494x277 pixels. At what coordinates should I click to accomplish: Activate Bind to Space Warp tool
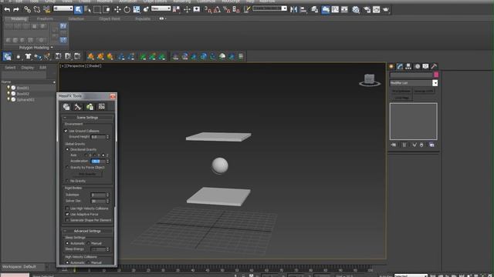point(46,9)
